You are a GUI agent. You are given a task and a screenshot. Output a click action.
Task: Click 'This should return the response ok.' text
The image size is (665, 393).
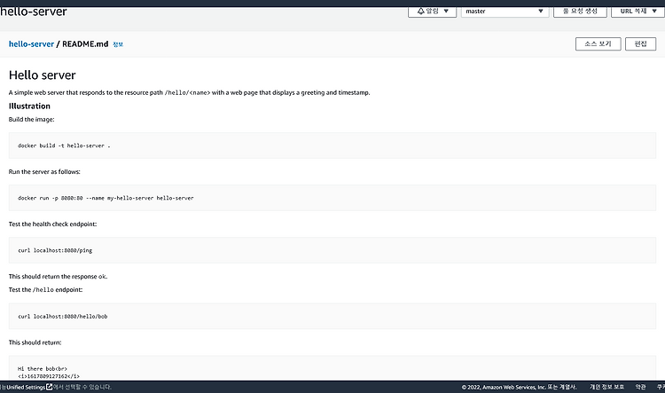coord(59,277)
